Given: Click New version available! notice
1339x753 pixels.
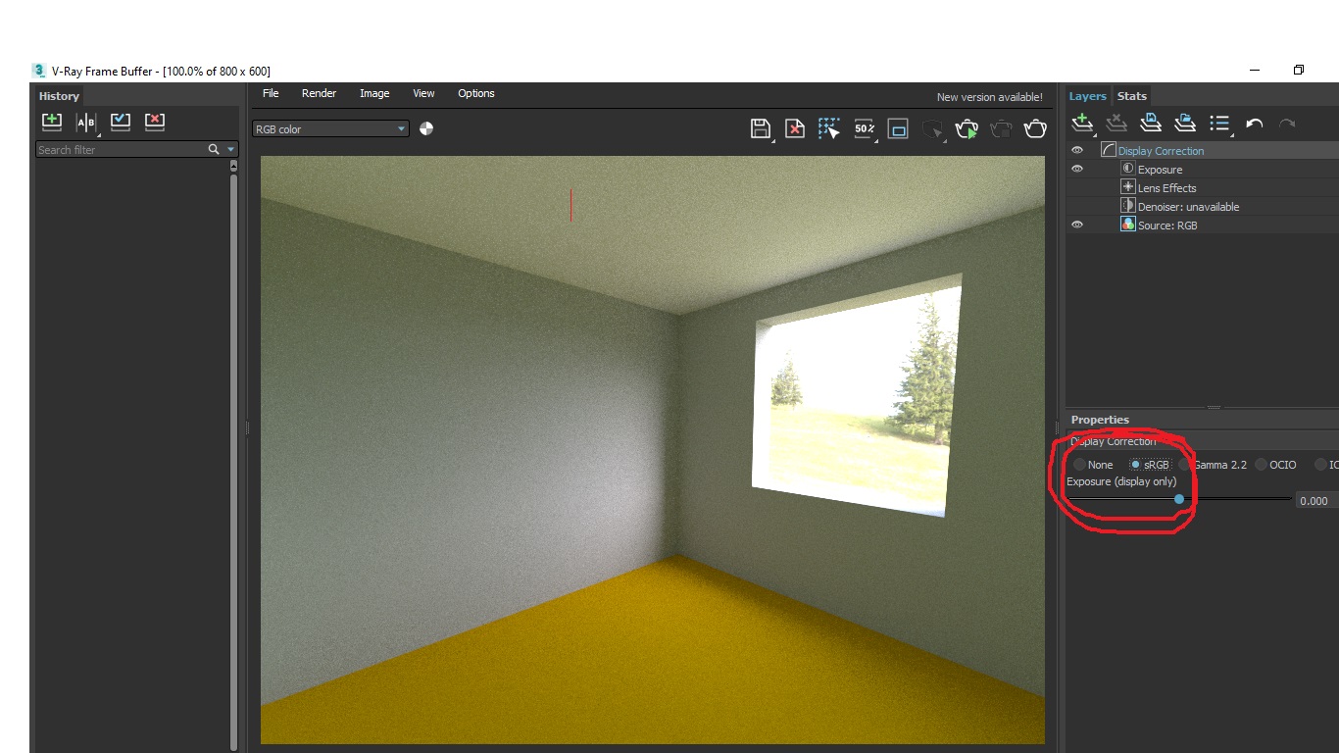Looking at the screenshot, I should point(990,97).
